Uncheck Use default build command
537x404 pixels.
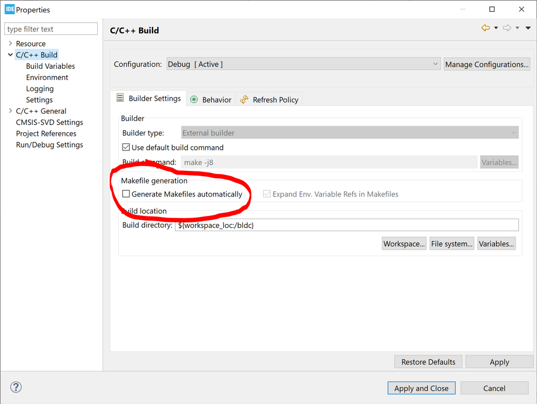pyautogui.click(x=126, y=147)
